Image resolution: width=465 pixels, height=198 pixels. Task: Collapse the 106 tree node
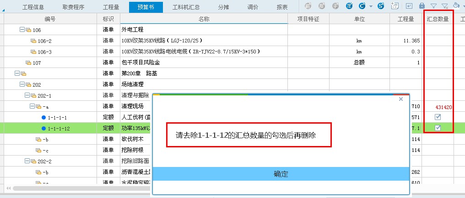22,30
